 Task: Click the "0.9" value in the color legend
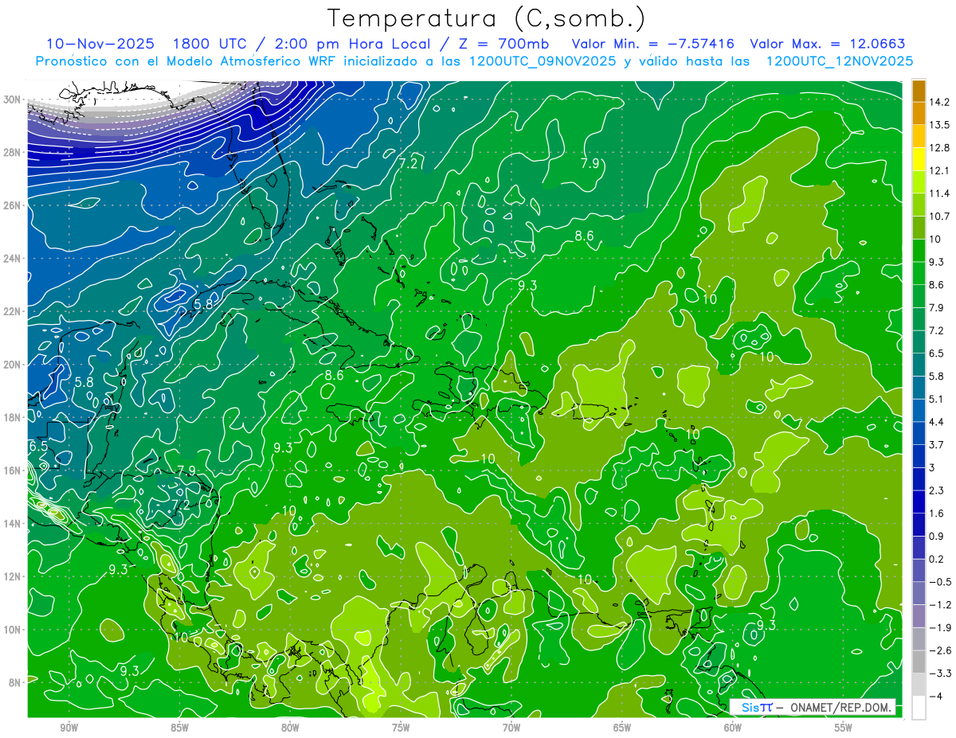click(937, 536)
